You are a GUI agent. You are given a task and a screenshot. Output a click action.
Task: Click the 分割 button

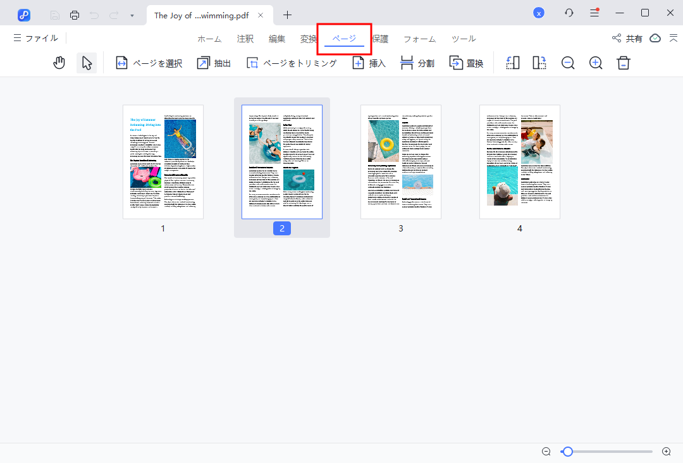tap(417, 63)
